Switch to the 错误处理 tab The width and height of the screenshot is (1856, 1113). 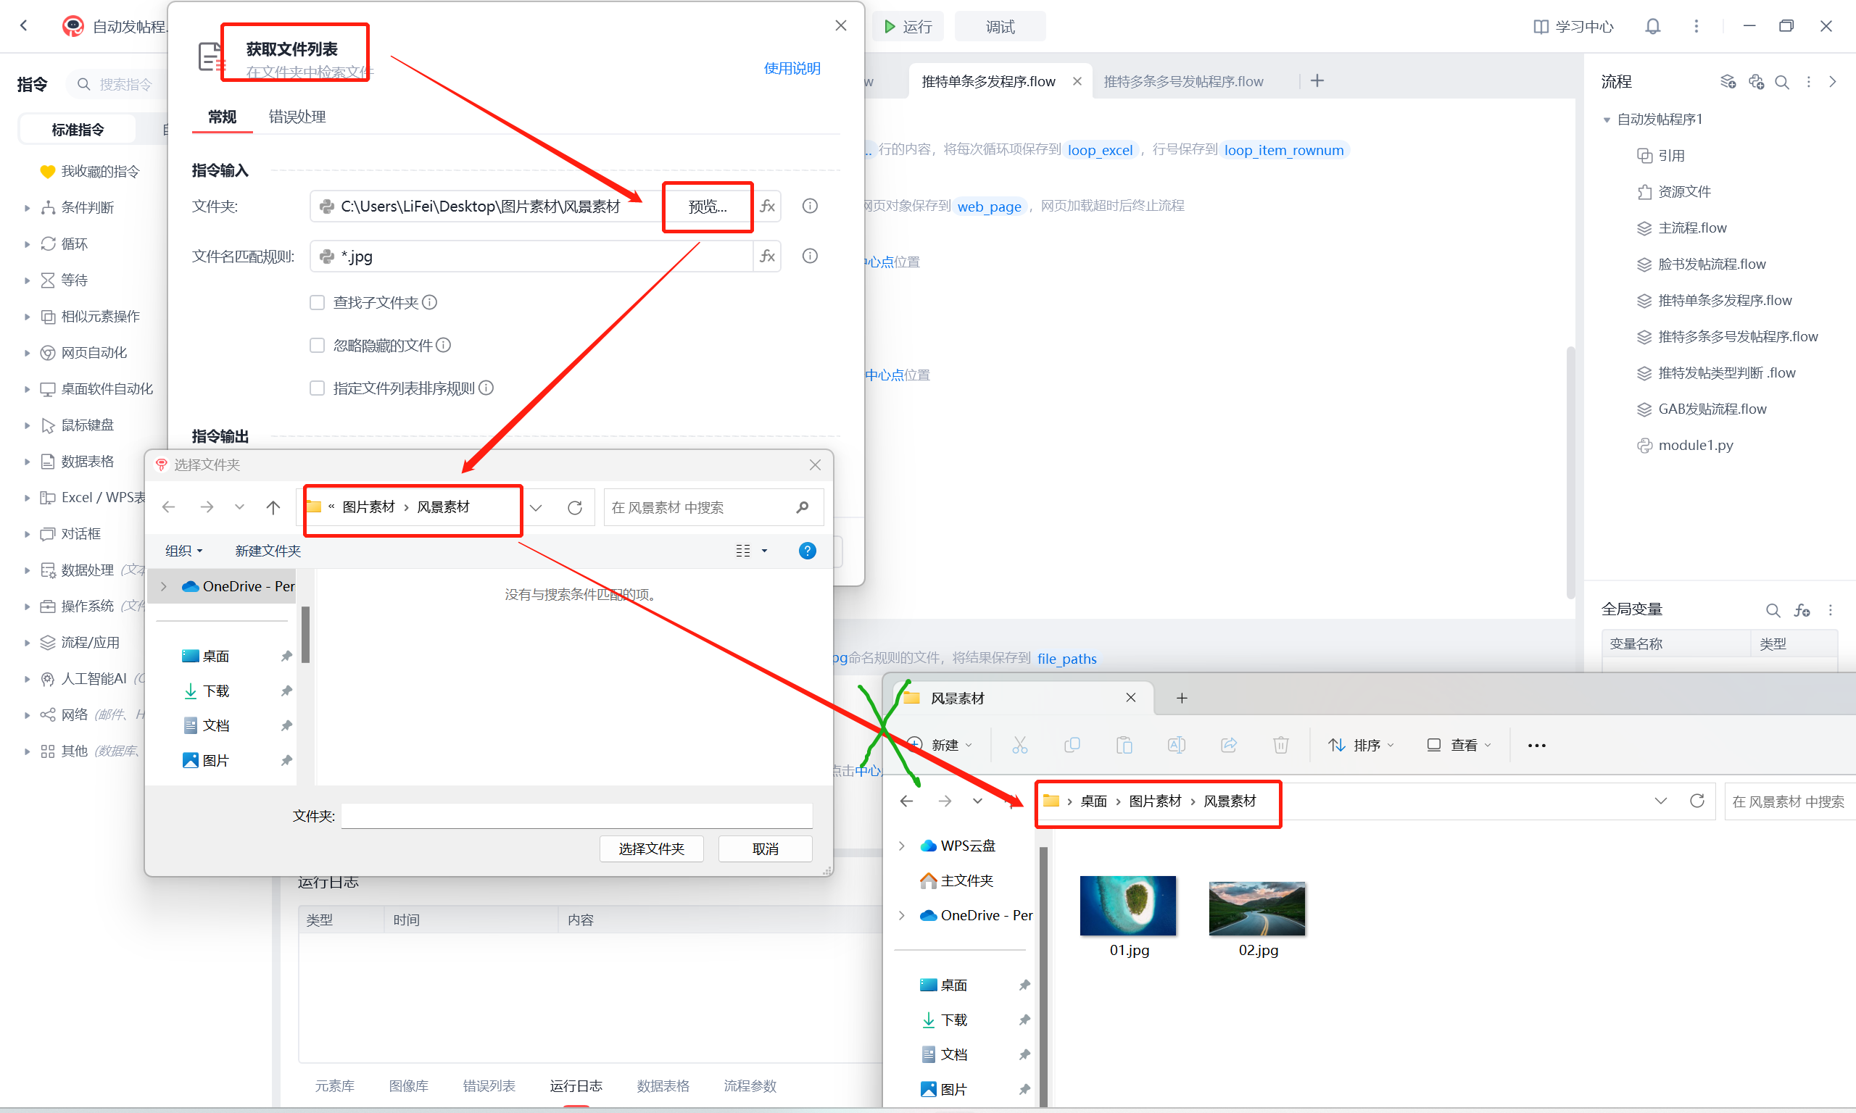(x=297, y=117)
